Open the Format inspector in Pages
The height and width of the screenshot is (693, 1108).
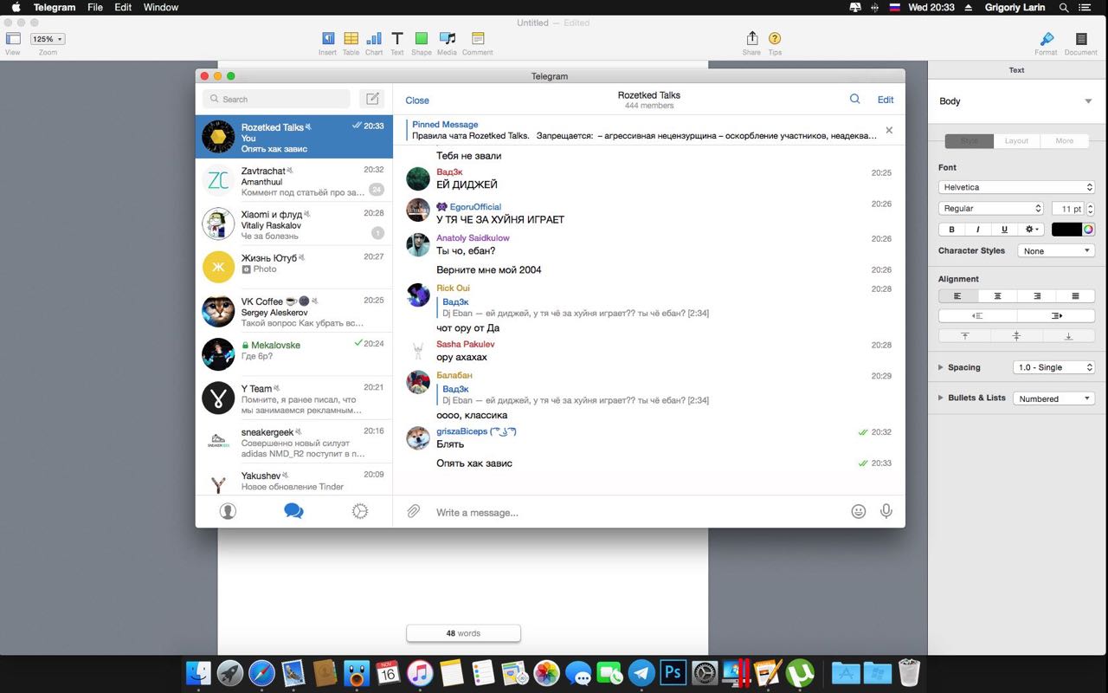pyautogui.click(x=1046, y=38)
